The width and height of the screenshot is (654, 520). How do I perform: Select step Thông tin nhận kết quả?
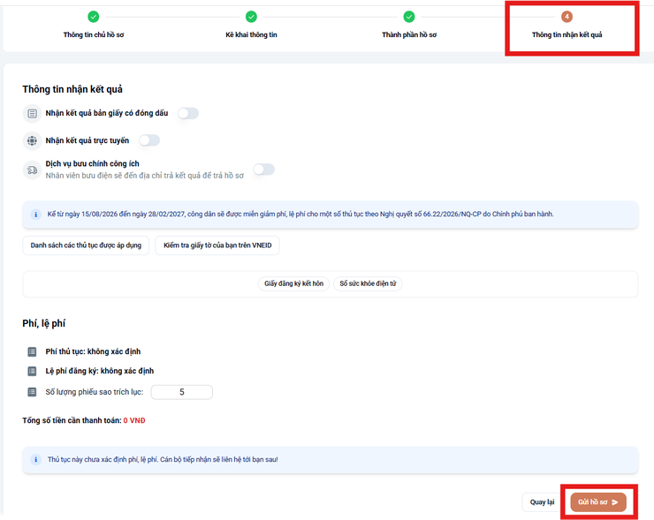tap(567, 34)
